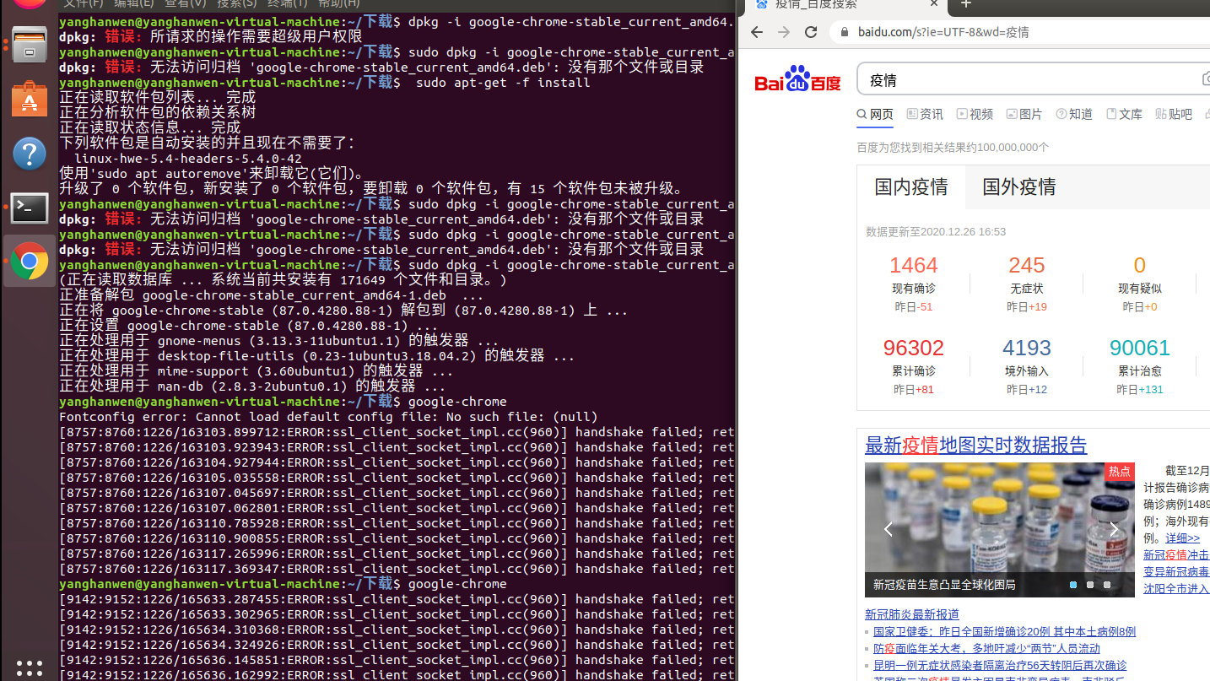Click the 数据更新至2020.12.26 16:53 text
The width and height of the screenshot is (1210, 681).
[936, 231]
